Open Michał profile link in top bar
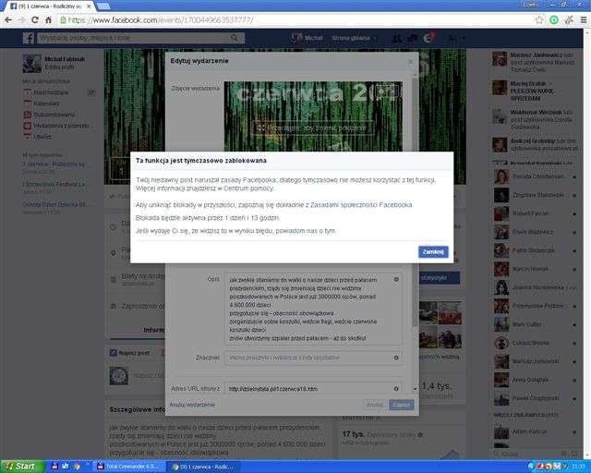591x473 pixels. [x=308, y=38]
